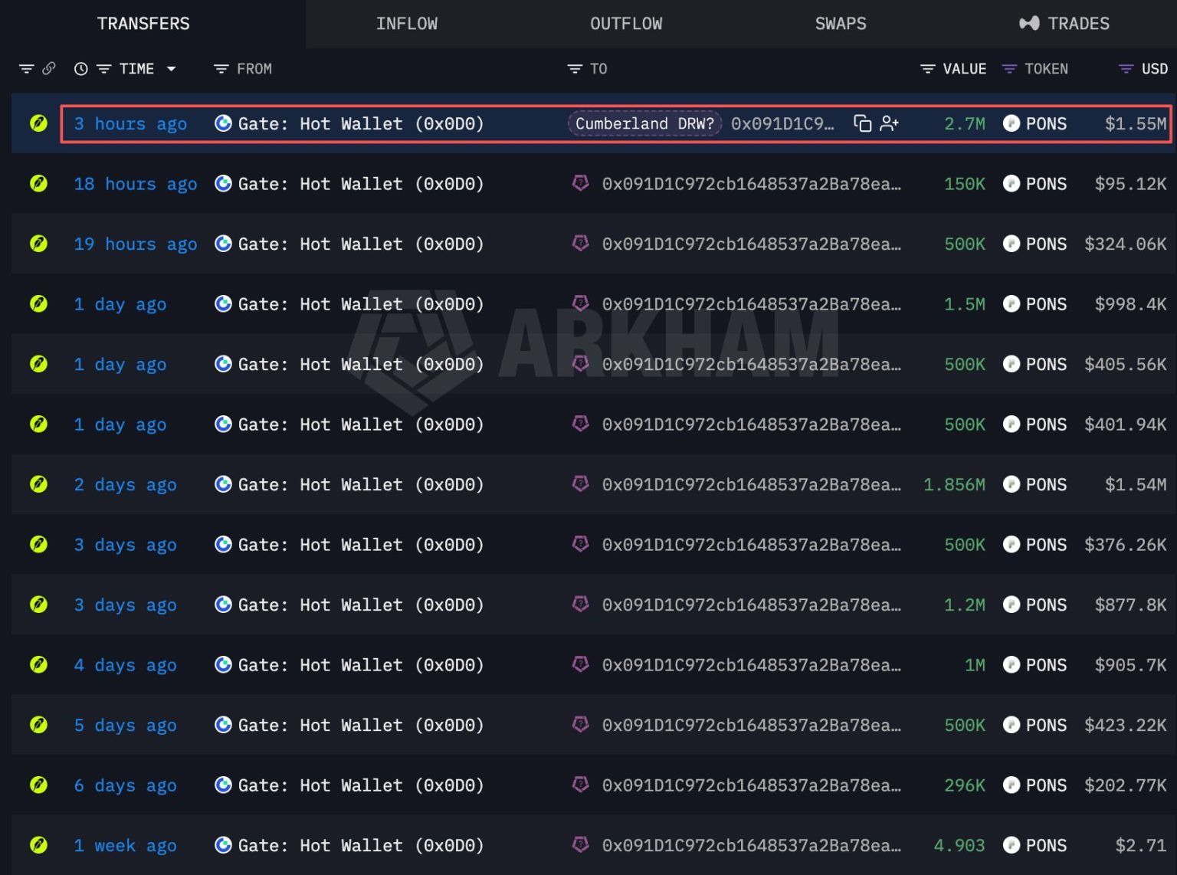This screenshot has width=1177, height=875.
Task: Click the recipient entity icon in the 150K row
Action: [581, 183]
